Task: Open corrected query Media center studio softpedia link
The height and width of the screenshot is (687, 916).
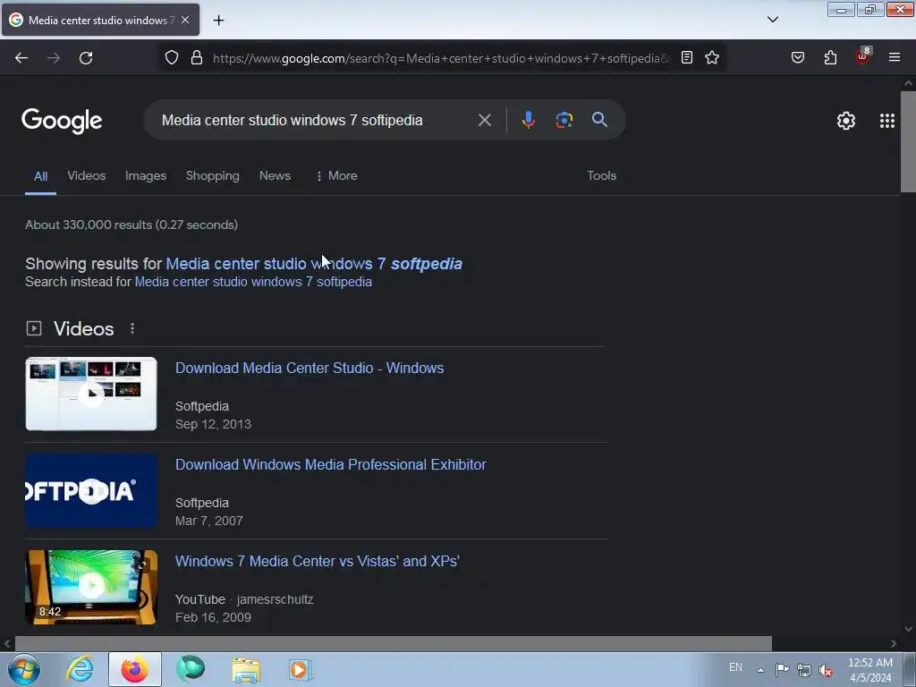Action: pos(314,264)
